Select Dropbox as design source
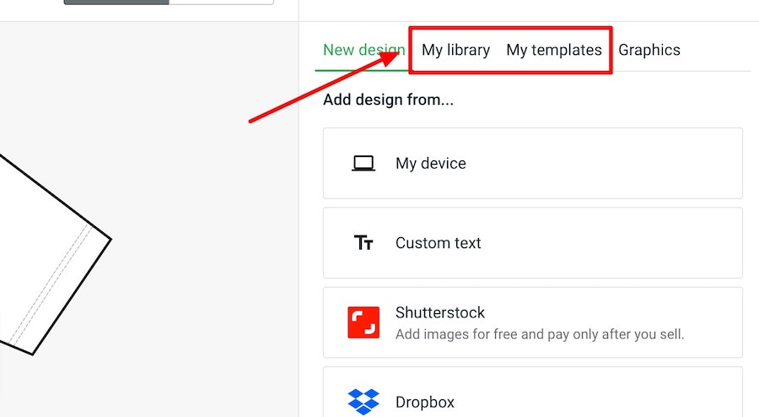 (x=532, y=392)
